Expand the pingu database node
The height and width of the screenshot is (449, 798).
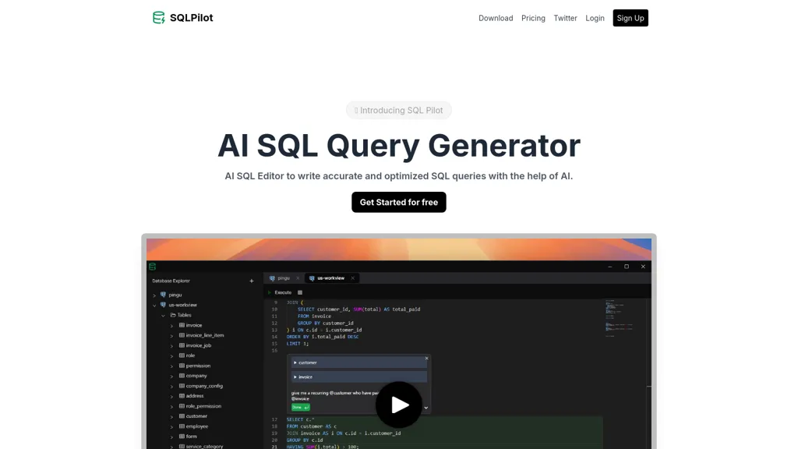(x=154, y=295)
